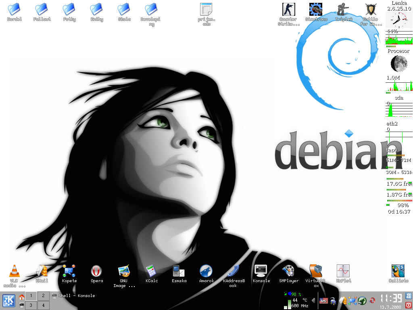Image resolution: width=413 pixels, height=310 pixels.
Task: Lock the session with the padlock button
Action: pyautogui.click(x=409, y=296)
